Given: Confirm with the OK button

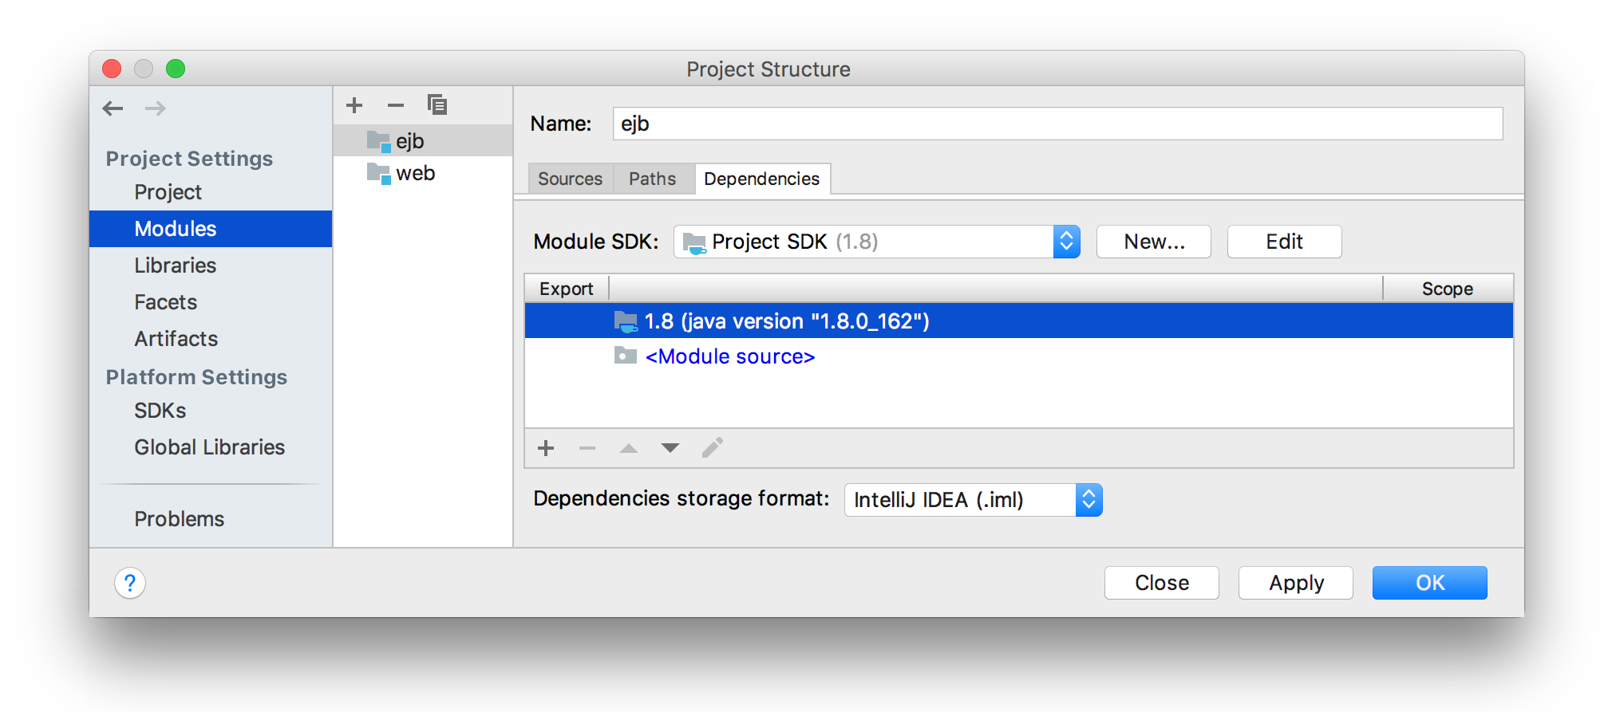Looking at the screenshot, I should click(1430, 583).
